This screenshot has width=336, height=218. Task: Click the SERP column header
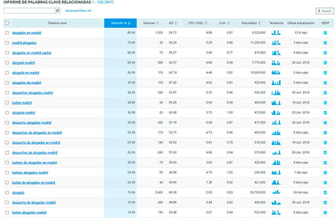point(325,23)
